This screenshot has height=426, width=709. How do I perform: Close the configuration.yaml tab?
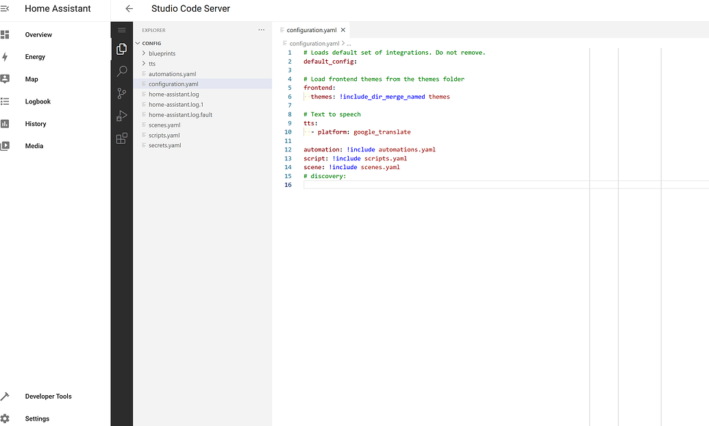click(x=343, y=30)
